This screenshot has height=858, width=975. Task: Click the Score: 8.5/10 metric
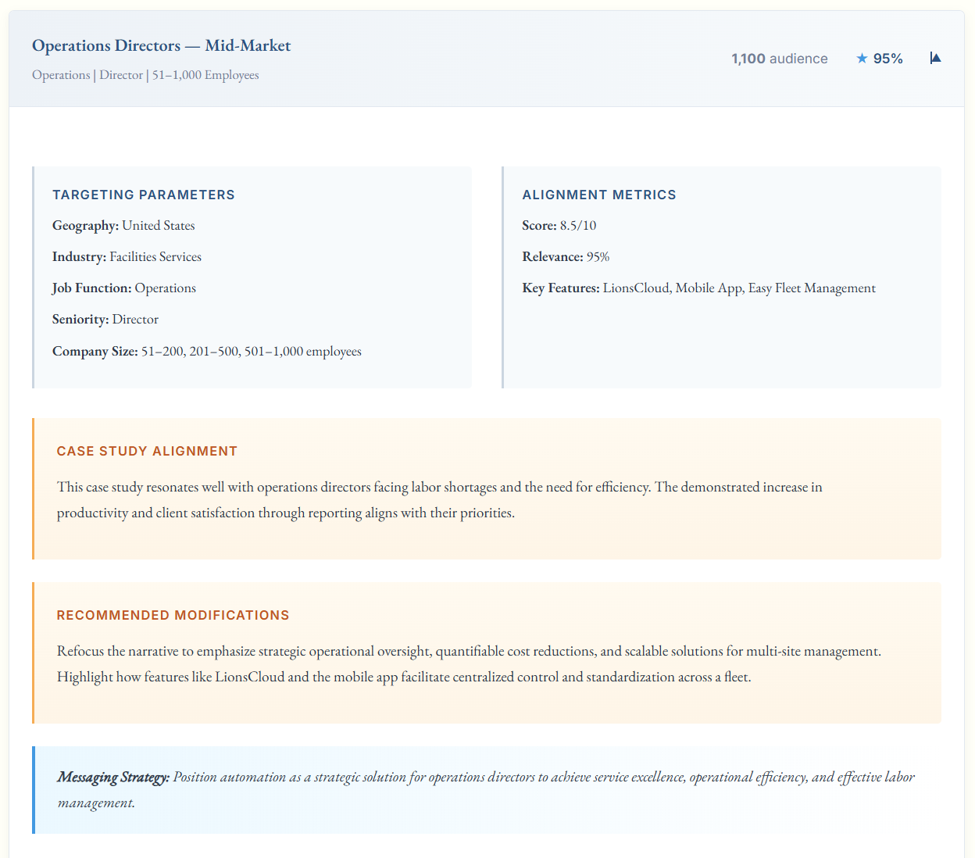tap(559, 226)
